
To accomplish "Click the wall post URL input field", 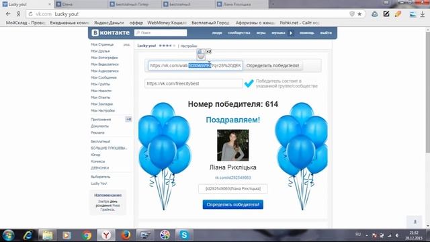I will coord(196,66).
